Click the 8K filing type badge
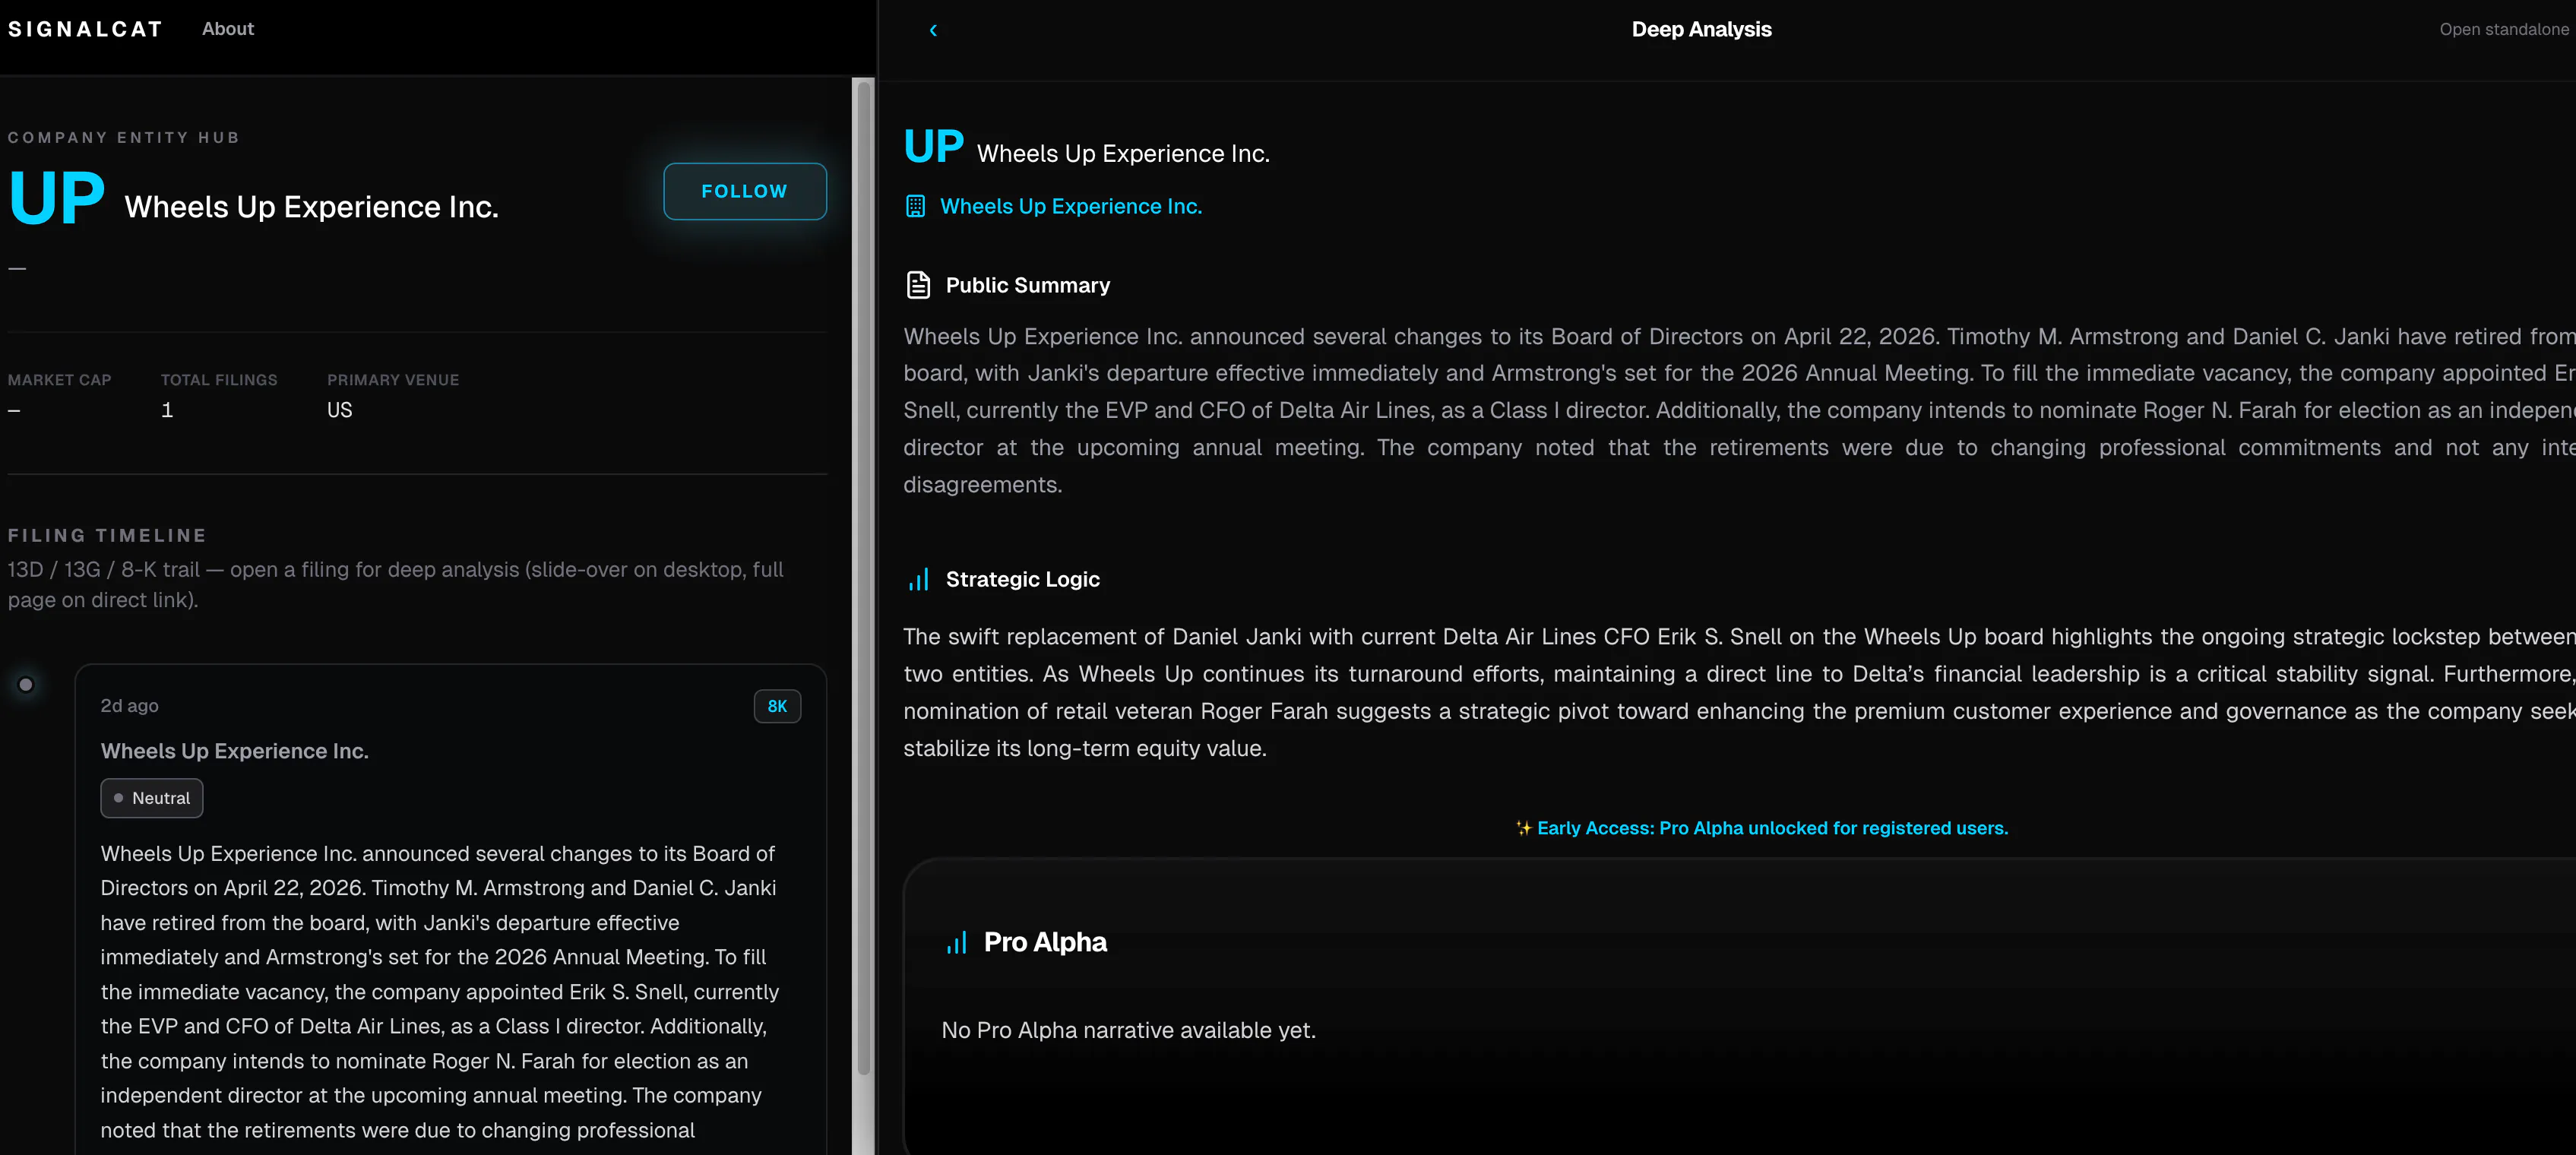2576x1155 pixels. pos(777,706)
